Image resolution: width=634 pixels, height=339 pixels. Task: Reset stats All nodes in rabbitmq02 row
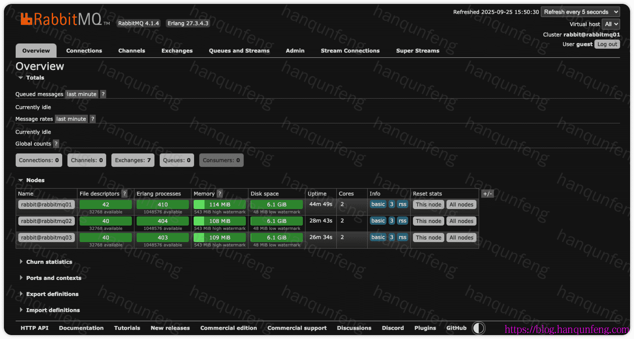(x=461, y=221)
